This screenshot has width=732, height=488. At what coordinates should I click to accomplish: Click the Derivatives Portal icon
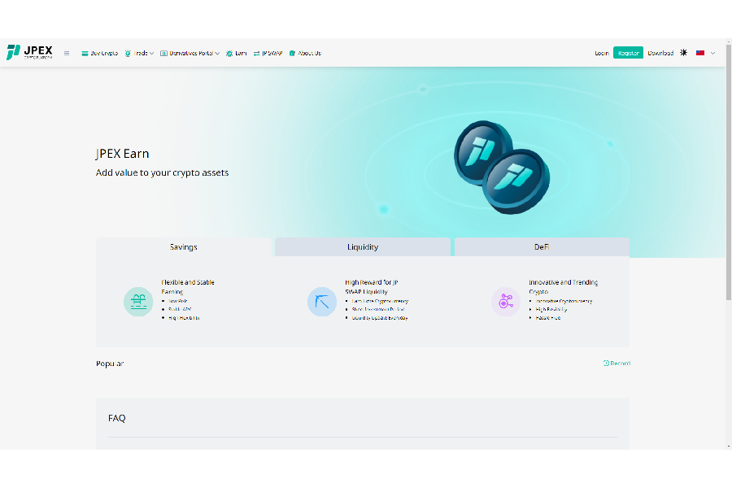point(163,53)
